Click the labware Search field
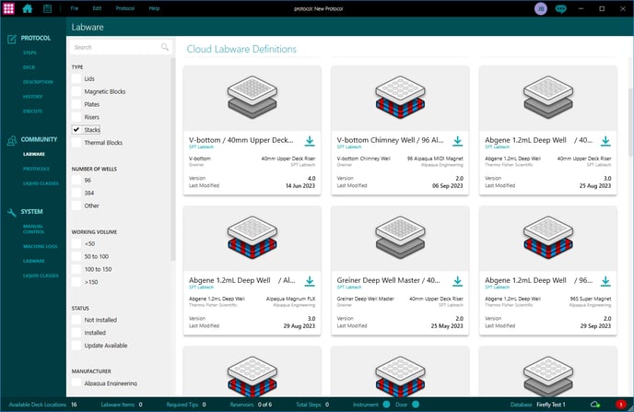 121,47
